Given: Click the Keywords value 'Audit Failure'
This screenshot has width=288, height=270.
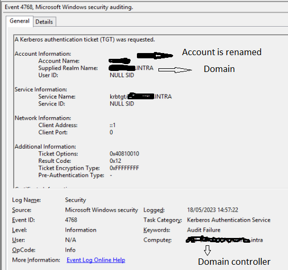Looking at the screenshot, I should [x=204, y=230].
